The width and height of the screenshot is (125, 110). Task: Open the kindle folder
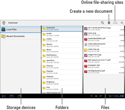click(62, 34)
